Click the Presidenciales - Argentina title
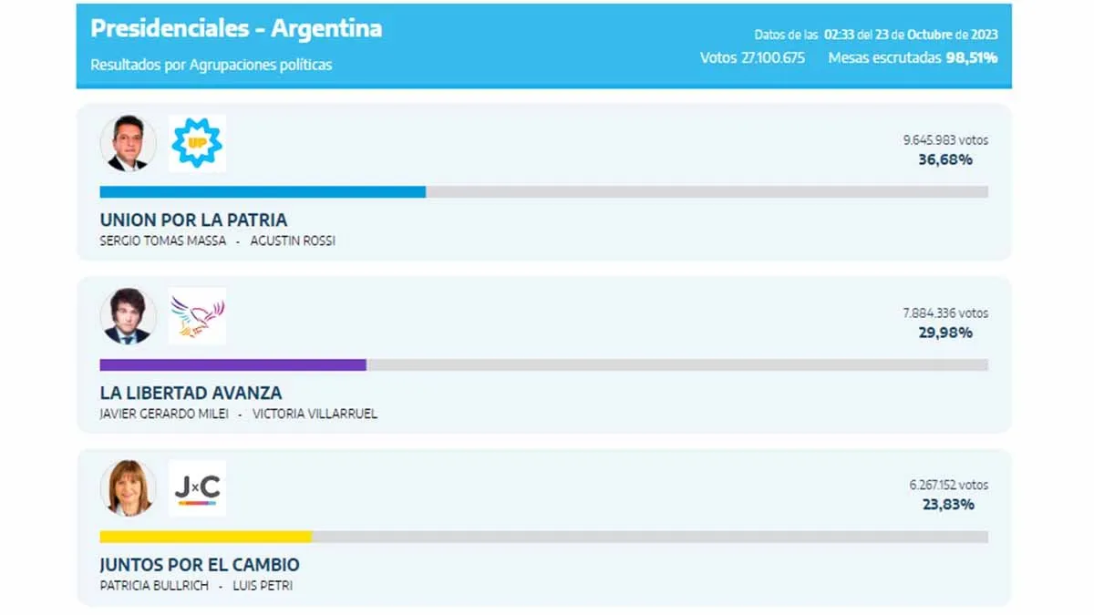 tap(236, 28)
